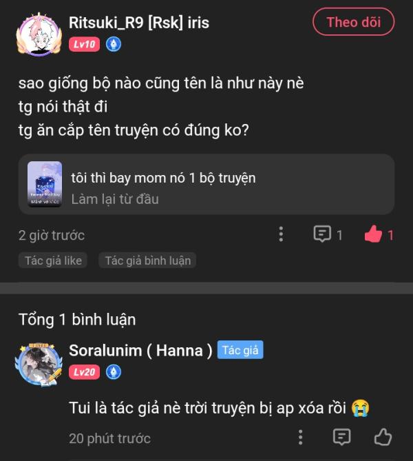The width and height of the screenshot is (413, 461).
Task: Tap the blue badge beside Lv20
Action: pyautogui.click(x=114, y=372)
